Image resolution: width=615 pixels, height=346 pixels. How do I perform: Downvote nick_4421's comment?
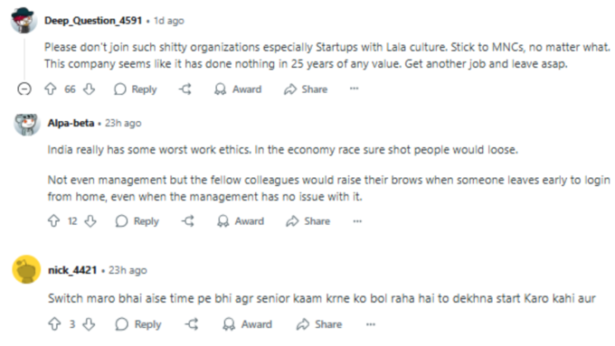[89, 324]
